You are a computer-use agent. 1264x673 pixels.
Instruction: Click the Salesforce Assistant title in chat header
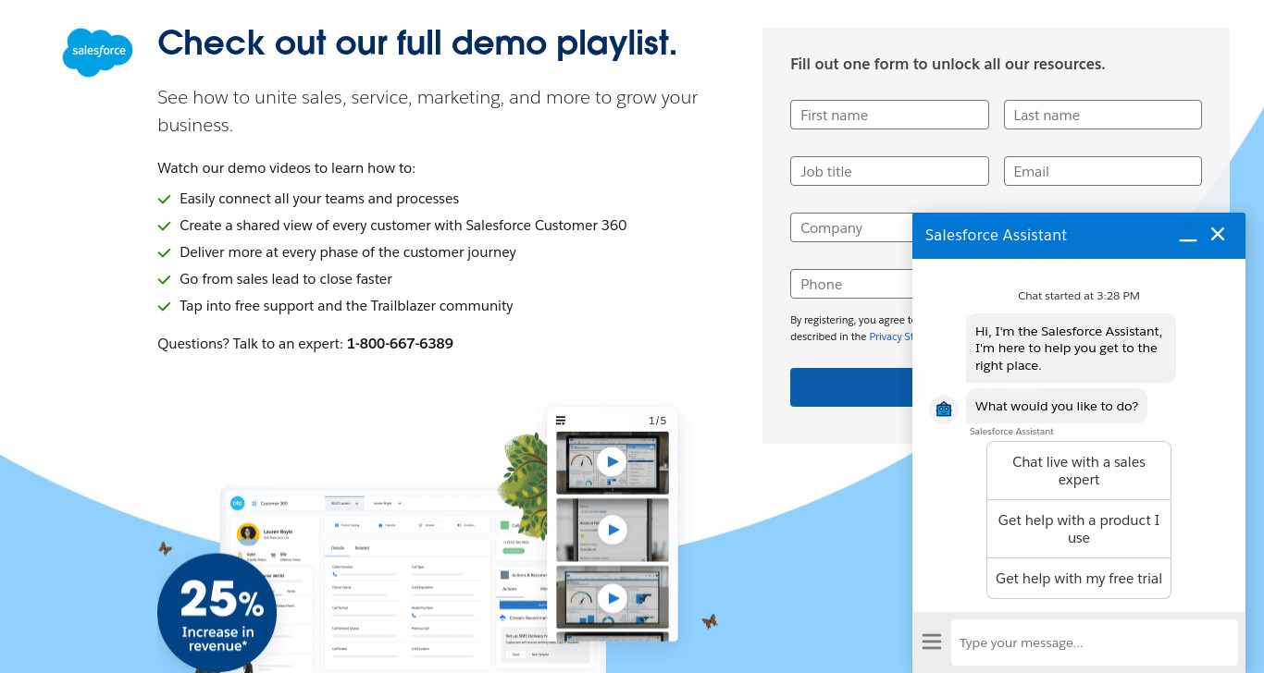pyautogui.click(x=996, y=235)
